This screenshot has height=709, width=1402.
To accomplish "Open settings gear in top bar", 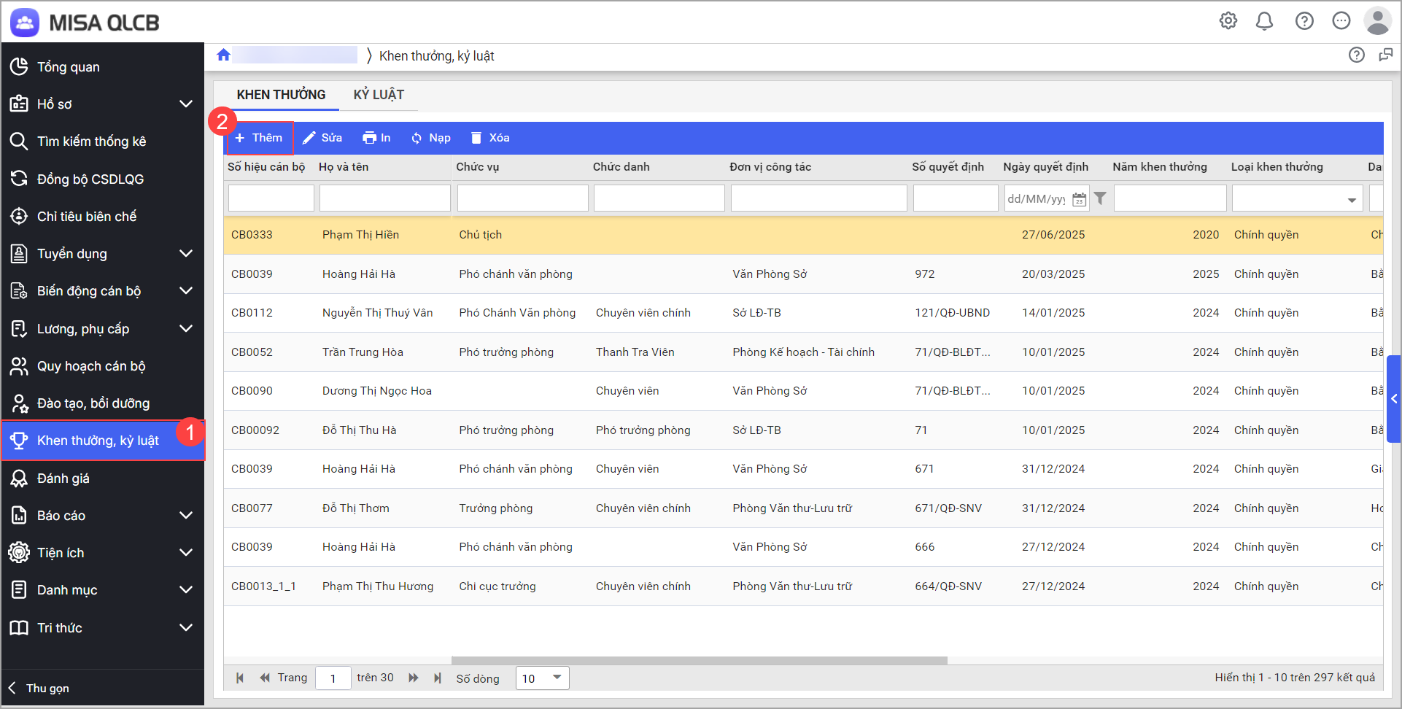I will pos(1228,21).
